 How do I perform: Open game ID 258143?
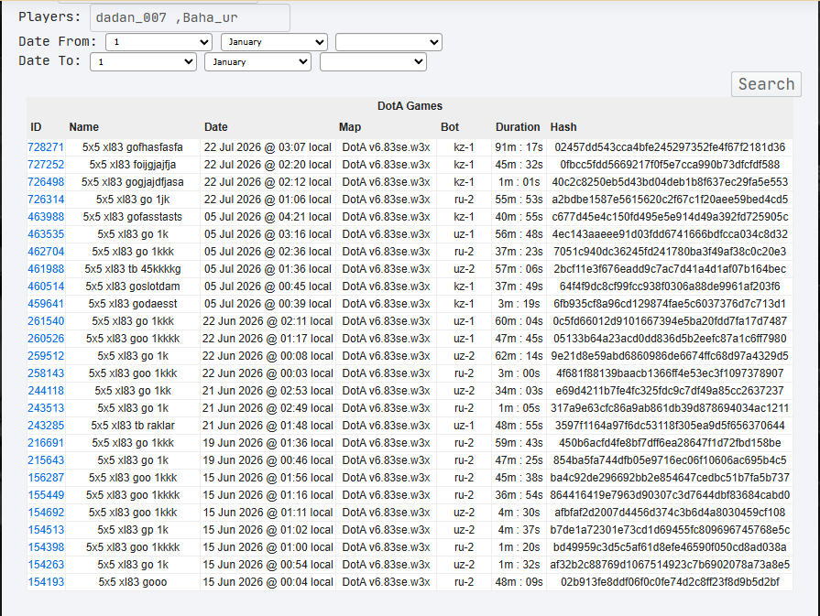pyautogui.click(x=46, y=373)
